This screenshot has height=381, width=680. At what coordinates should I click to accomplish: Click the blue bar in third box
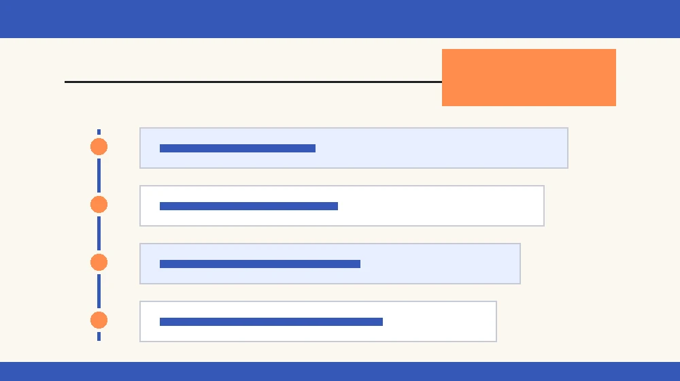click(260, 264)
